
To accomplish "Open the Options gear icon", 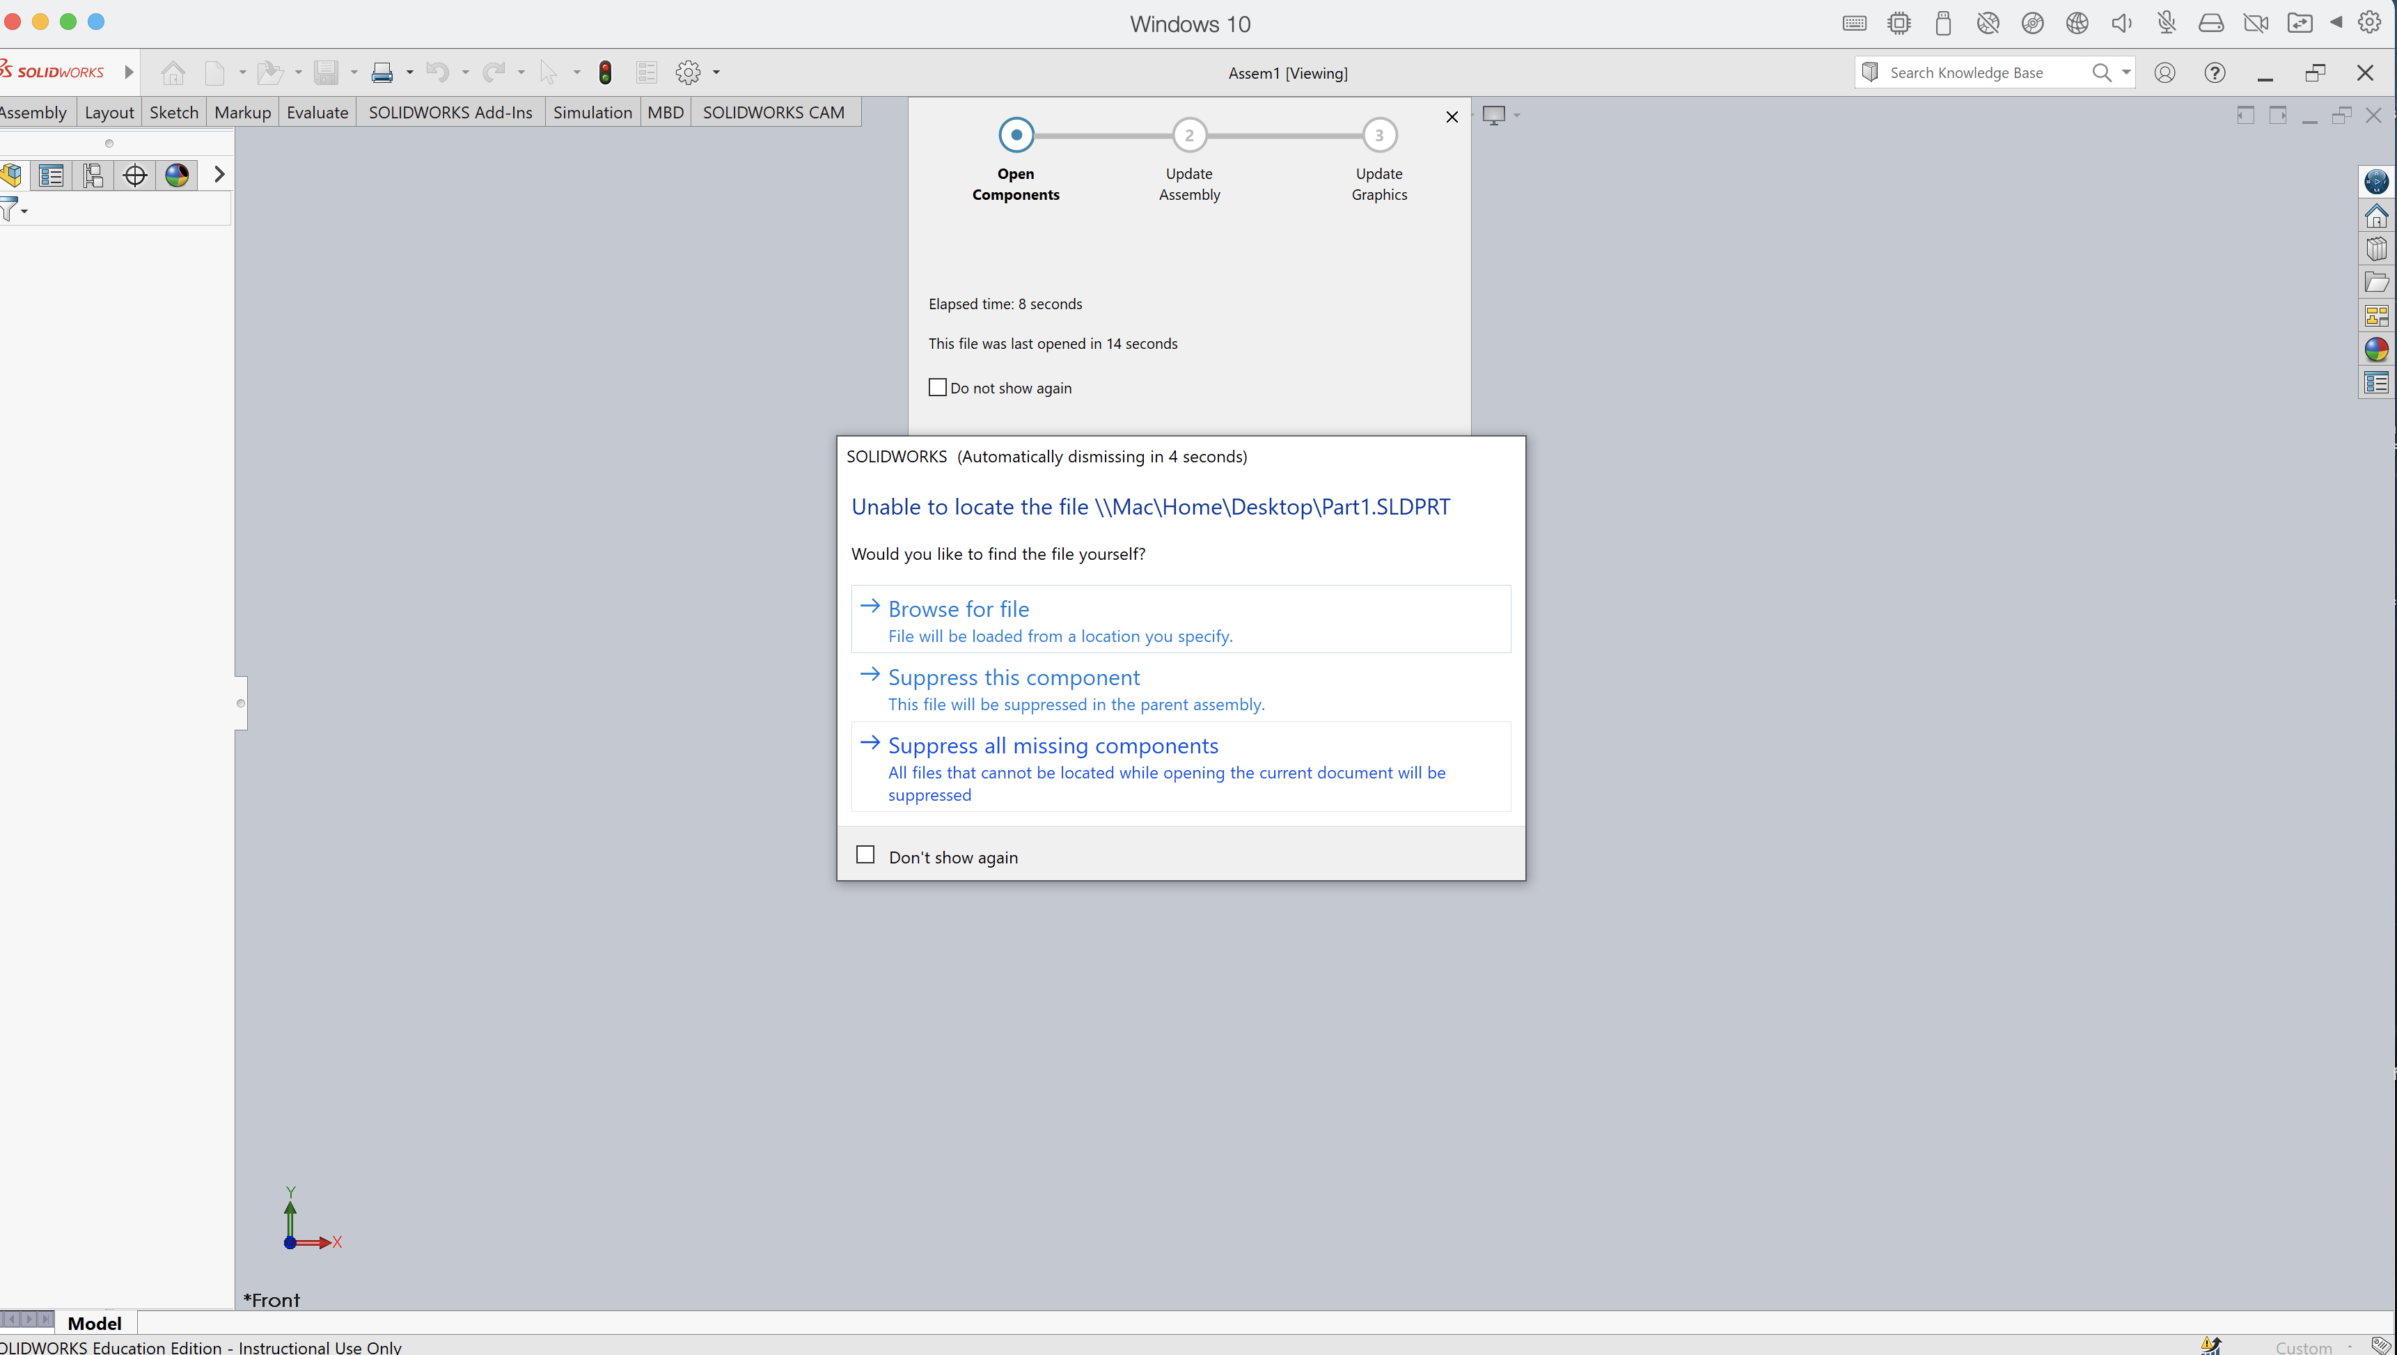I will 689,72.
